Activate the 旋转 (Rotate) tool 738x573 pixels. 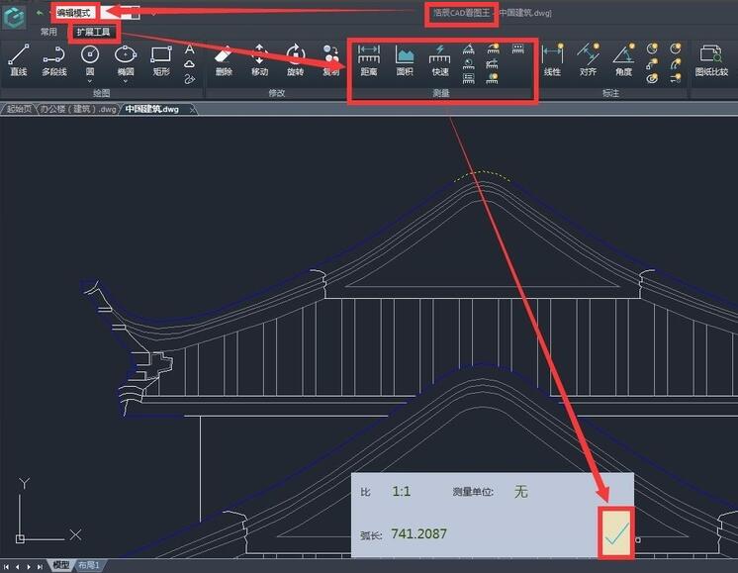click(x=295, y=59)
